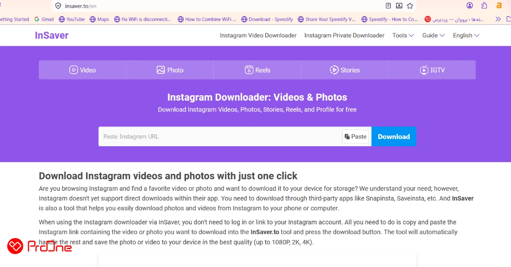Open the Gmail bookmark
The height and width of the screenshot is (267, 511).
tap(44, 19)
